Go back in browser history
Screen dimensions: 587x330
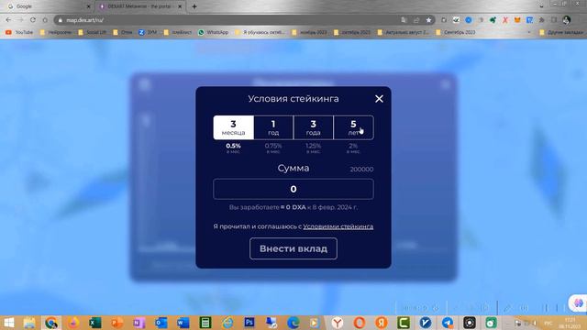click(8, 20)
